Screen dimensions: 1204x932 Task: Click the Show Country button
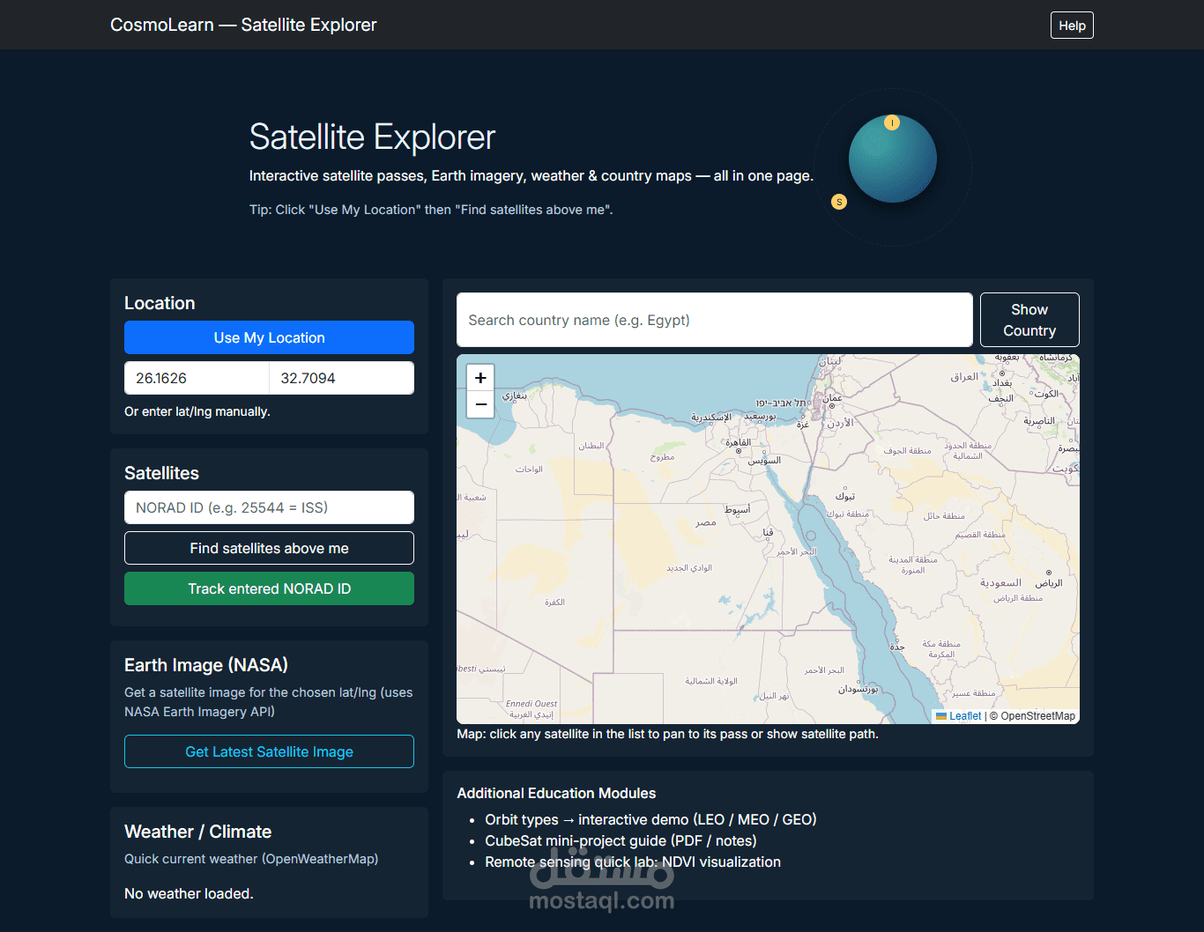point(1029,320)
